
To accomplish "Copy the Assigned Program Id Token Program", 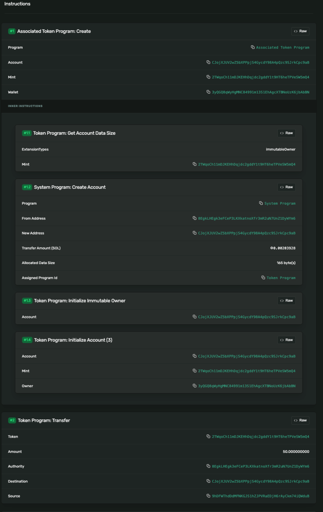I will 263,278.
